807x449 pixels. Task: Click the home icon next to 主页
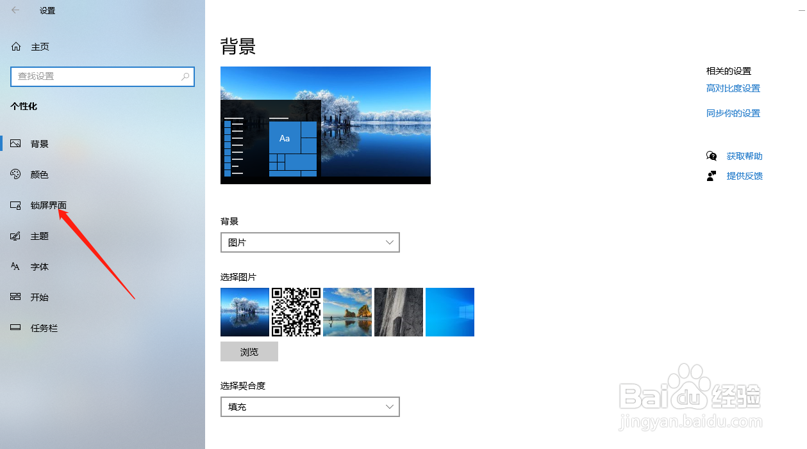pos(16,47)
